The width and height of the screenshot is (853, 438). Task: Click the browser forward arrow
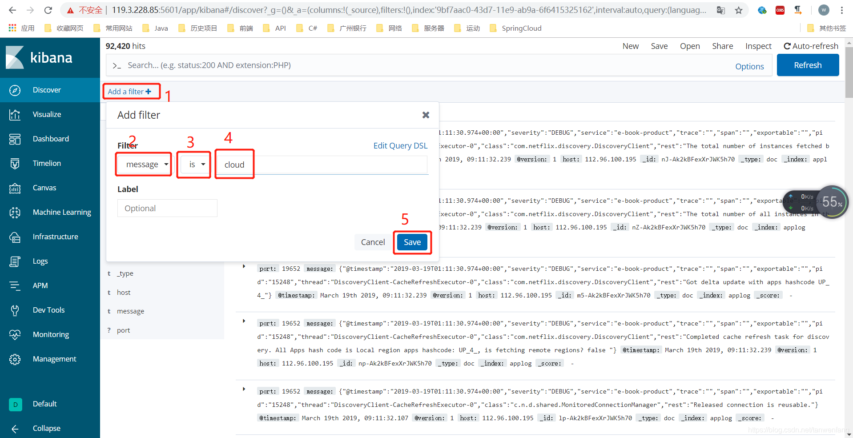(30, 10)
